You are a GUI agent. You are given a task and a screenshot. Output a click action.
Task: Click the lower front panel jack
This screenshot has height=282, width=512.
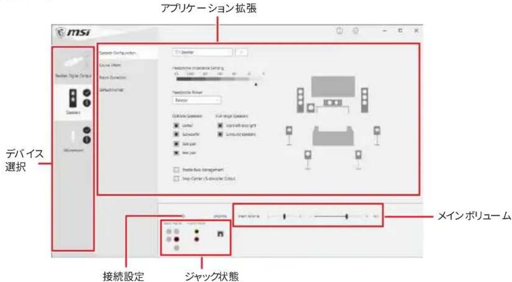(197, 239)
